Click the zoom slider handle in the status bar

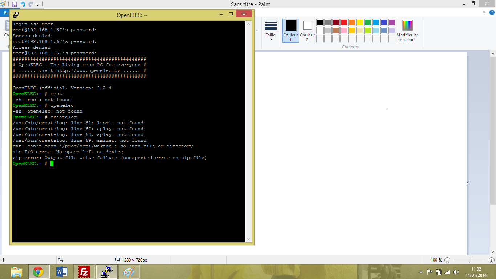(x=469, y=260)
